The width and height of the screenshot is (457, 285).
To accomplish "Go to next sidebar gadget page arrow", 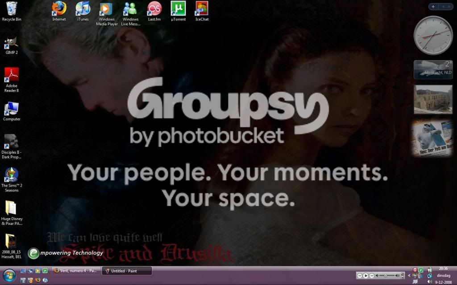I will (449, 6).
